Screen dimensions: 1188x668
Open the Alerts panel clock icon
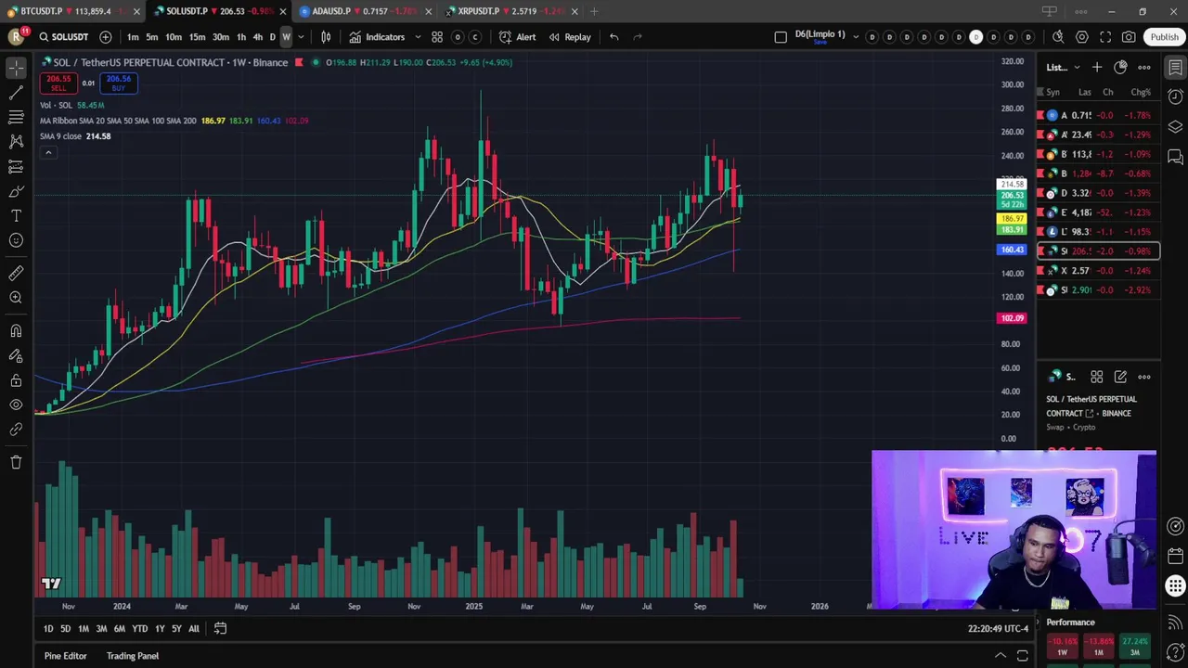(x=1175, y=96)
